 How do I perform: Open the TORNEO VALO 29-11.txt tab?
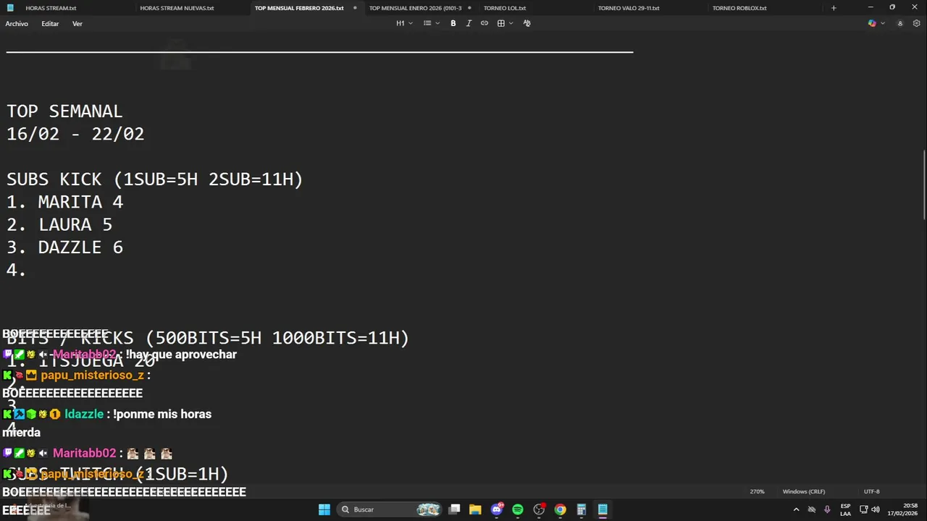(x=629, y=8)
